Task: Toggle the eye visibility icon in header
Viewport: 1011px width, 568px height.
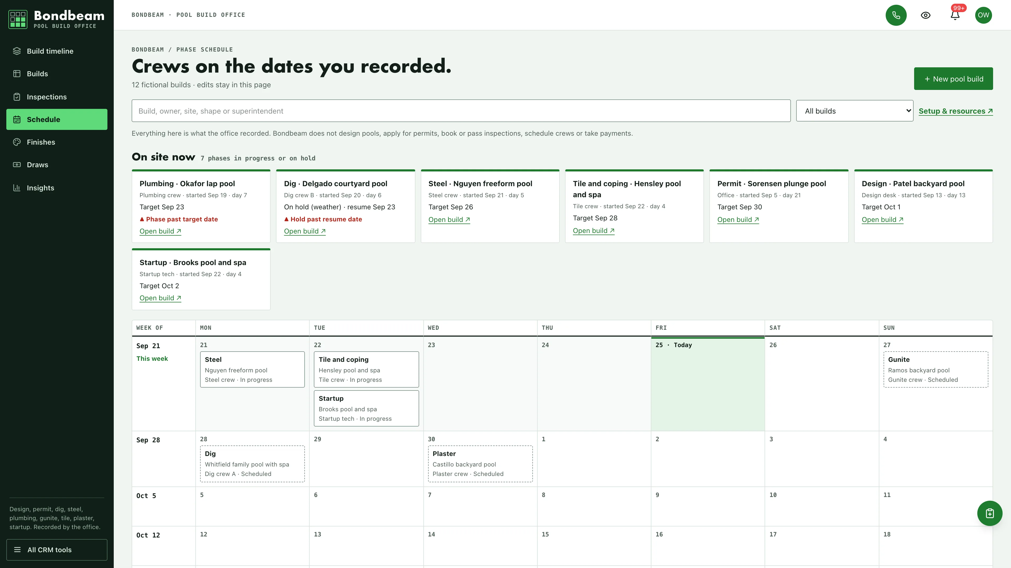Action: [925, 15]
